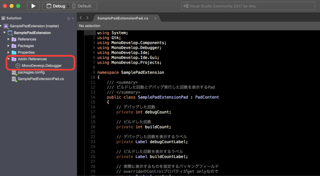Choose the Default run target
The image size is (320, 176).
pyautogui.click(x=82, y=6)
